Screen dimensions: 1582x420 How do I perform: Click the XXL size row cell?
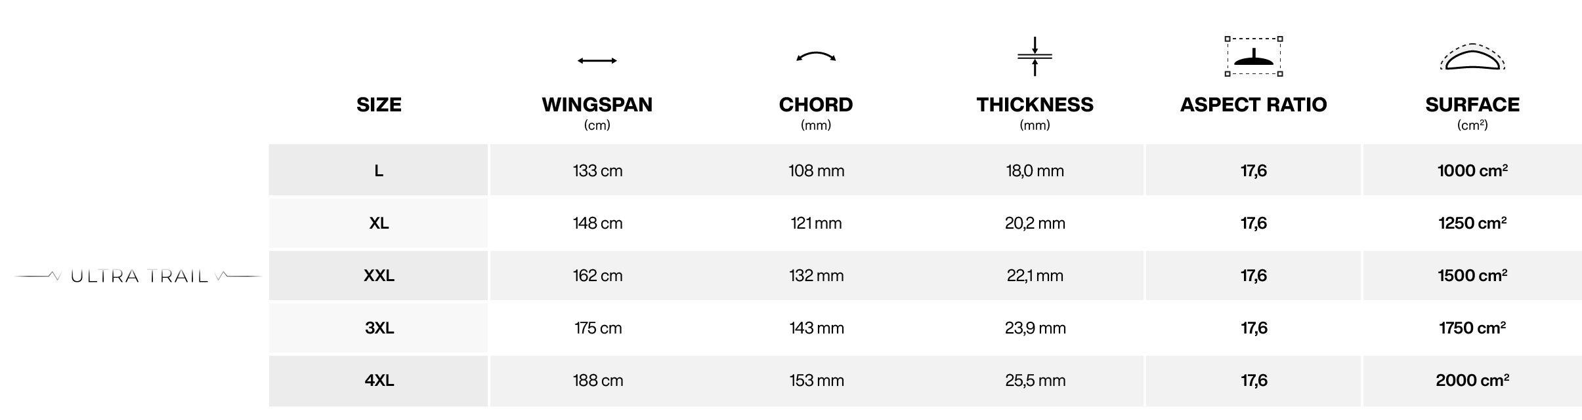pos(378,275)
